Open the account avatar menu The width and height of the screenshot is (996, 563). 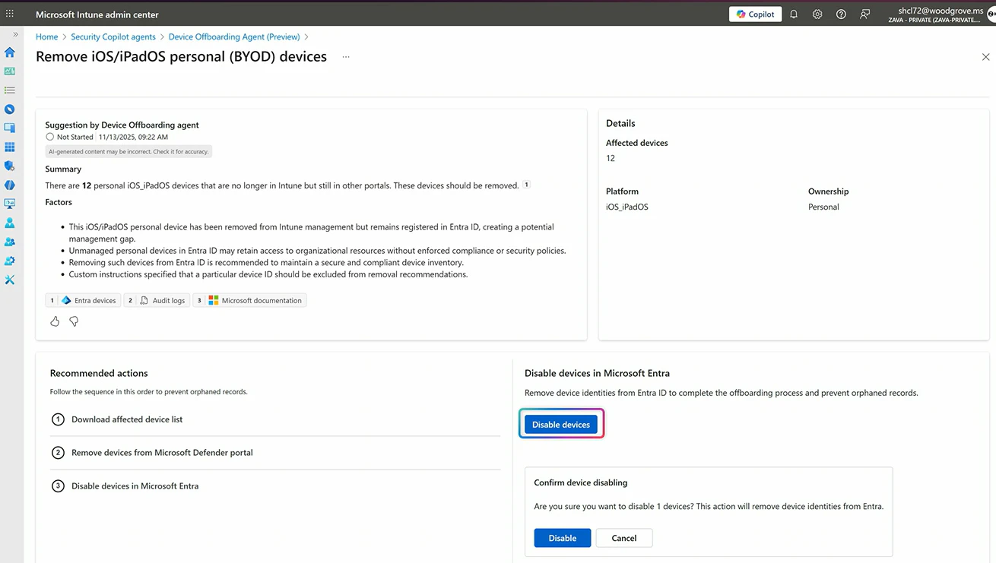click(x=991, y=14)
